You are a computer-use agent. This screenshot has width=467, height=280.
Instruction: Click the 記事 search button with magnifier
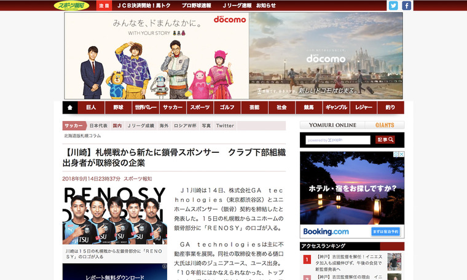point(385,140)
